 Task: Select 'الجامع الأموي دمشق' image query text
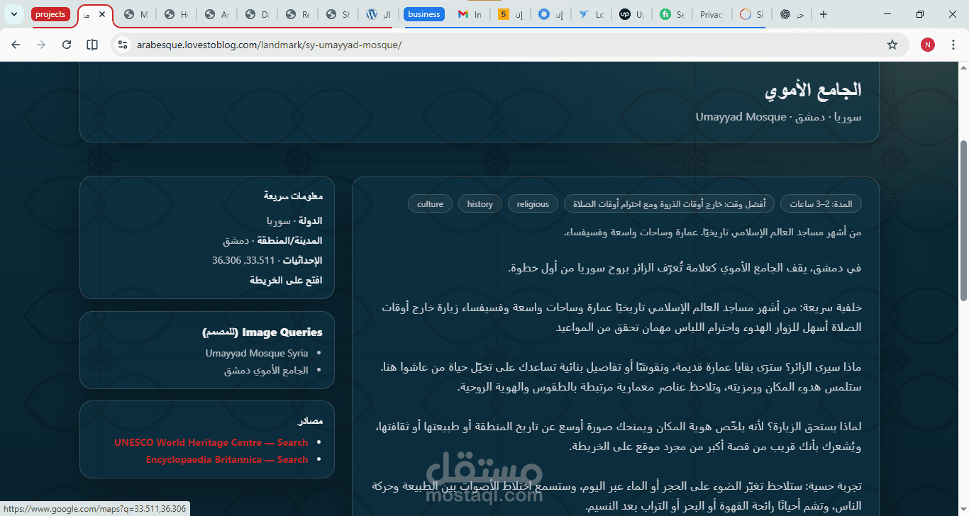click(266, 370)
